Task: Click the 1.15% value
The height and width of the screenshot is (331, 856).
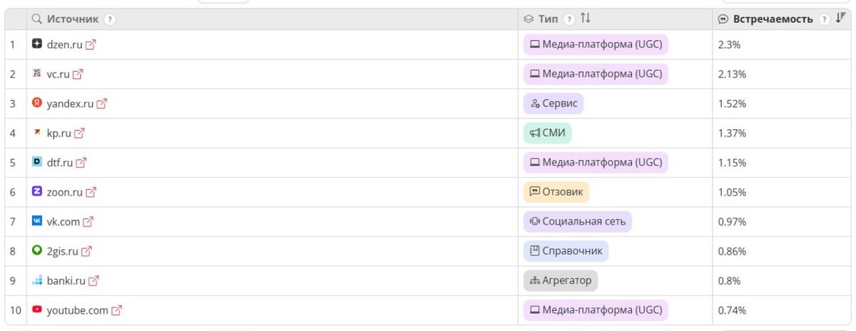Action: click(x=732, y=163)
